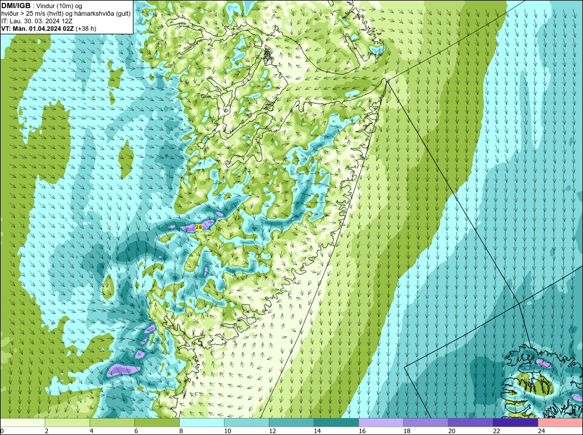The height and width of the screenshot is (435, 583).
Task: Click the 4–6 m/s green legend swatch
Action: coord(112,422)
